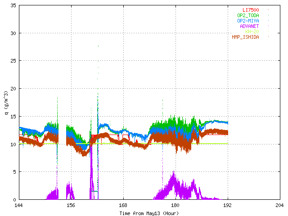The image size is (288, 216).
Task: Click the tall green spike above 25
Action: [98, 47]
